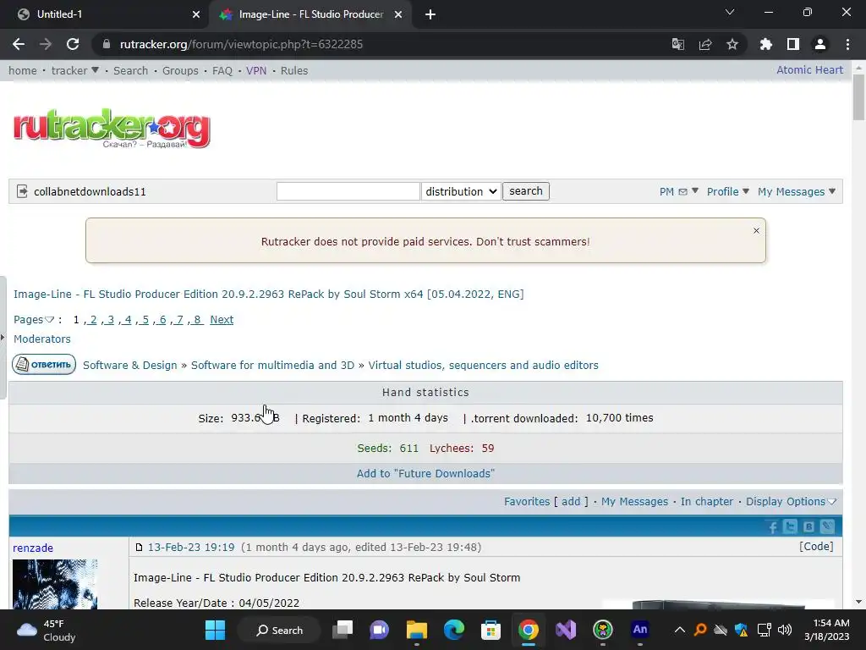Open Windows Start menu
This screenshot has height=650, width=866.
215,630
